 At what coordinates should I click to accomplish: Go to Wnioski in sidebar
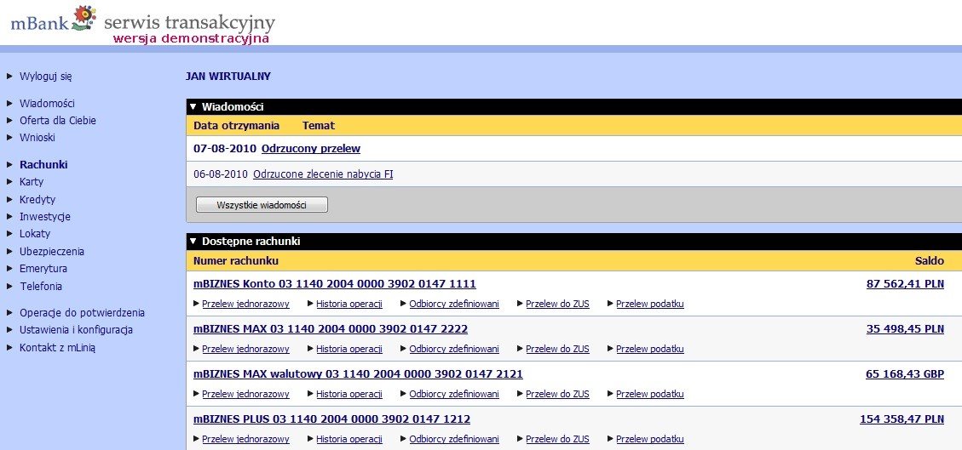37,138
